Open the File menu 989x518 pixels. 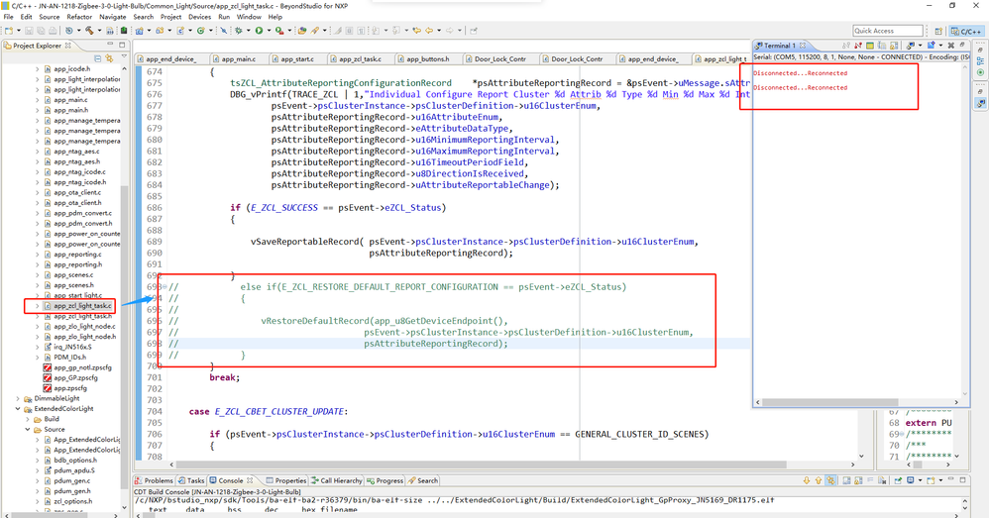8,17
